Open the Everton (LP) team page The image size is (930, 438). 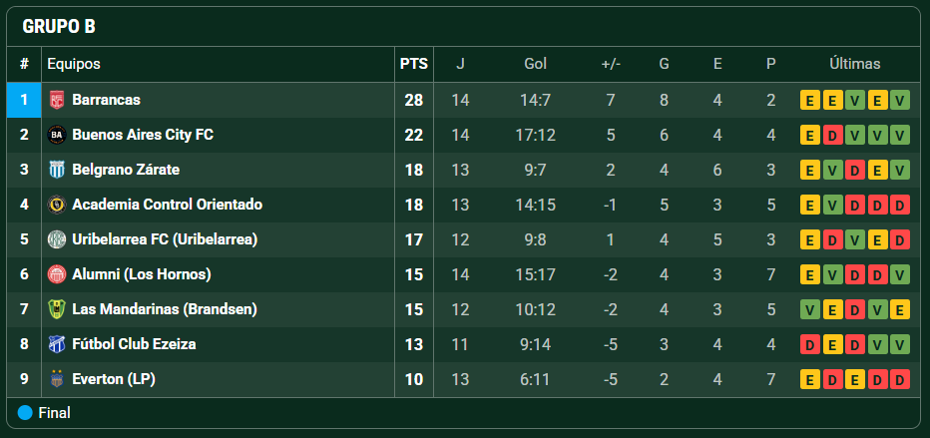click(114, 379)
